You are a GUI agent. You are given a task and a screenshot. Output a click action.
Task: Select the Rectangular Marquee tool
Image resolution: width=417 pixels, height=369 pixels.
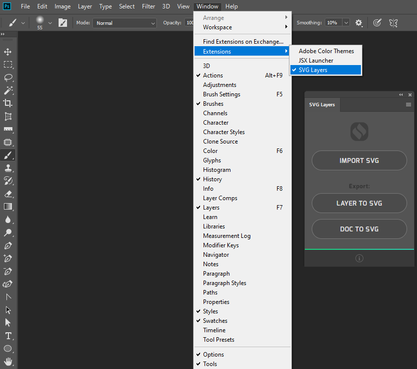(8, 65)
